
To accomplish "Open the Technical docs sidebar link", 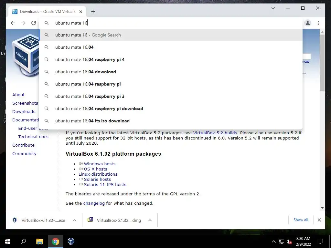I will tap(33, 137).
